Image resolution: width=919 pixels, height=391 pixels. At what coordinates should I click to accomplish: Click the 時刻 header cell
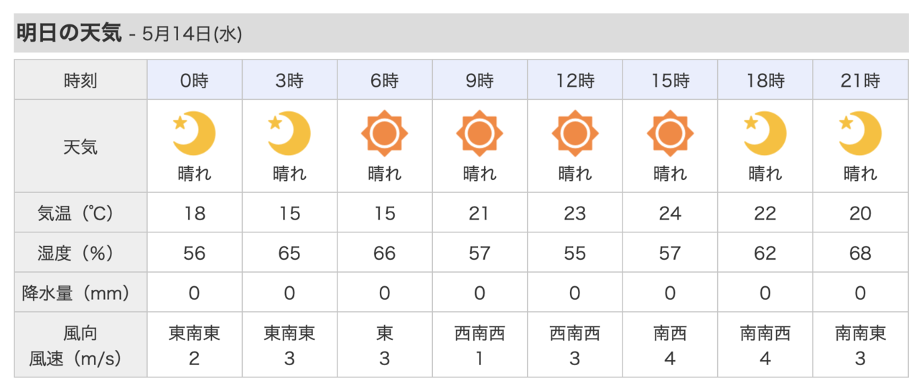pyautogui.click(x=80, y=80)
